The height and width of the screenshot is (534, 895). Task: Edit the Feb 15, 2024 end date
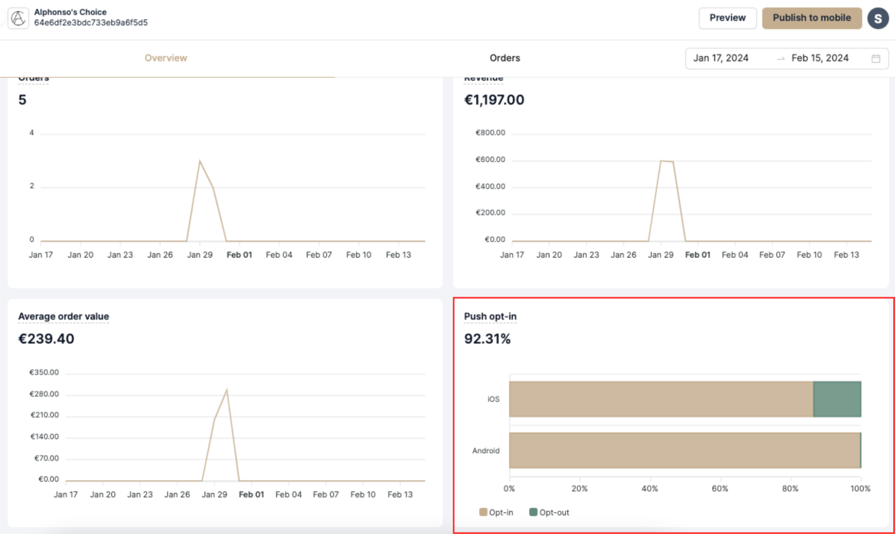pos(820,58)
